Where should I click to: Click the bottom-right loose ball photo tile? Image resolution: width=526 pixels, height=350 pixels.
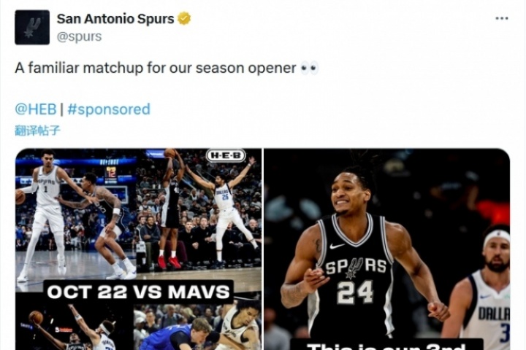coord(197,327)
